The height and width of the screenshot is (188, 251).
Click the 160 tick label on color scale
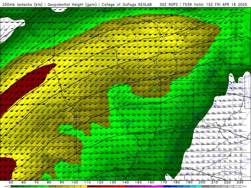tap(151, 182)
